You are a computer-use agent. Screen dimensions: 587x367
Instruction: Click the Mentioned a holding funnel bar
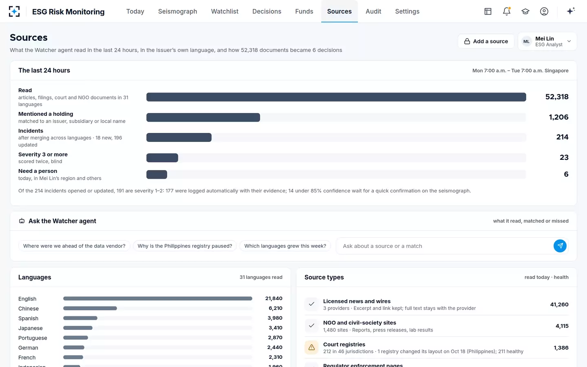point(203,117)
